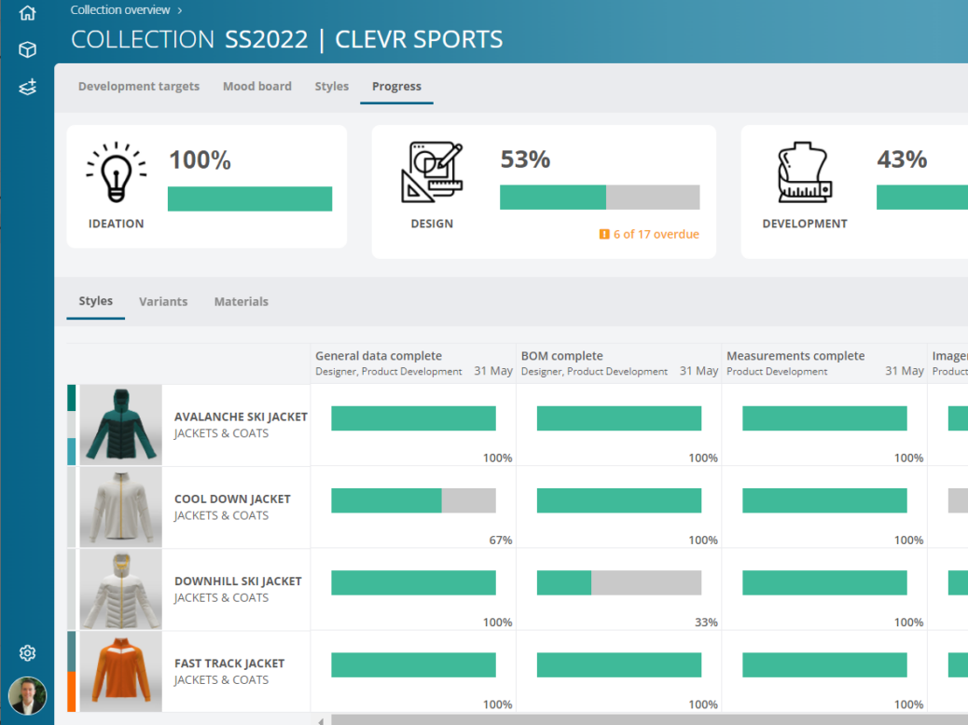Screen dimensions: 968x725
Task: Click the '6 of 17 overdue' notice
Action: (x=657, y=235)
